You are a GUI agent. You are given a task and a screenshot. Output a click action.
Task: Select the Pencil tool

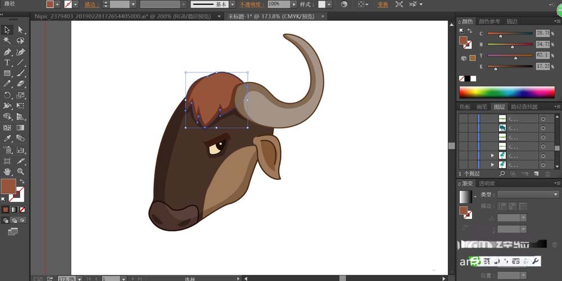tap(7, 84)
